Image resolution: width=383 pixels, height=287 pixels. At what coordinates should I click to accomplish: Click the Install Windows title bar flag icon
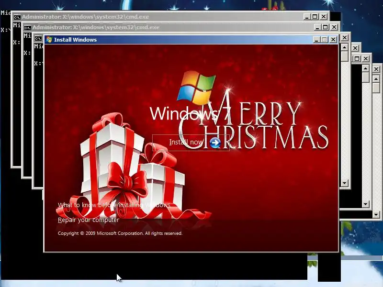click(x=49, y=40)
